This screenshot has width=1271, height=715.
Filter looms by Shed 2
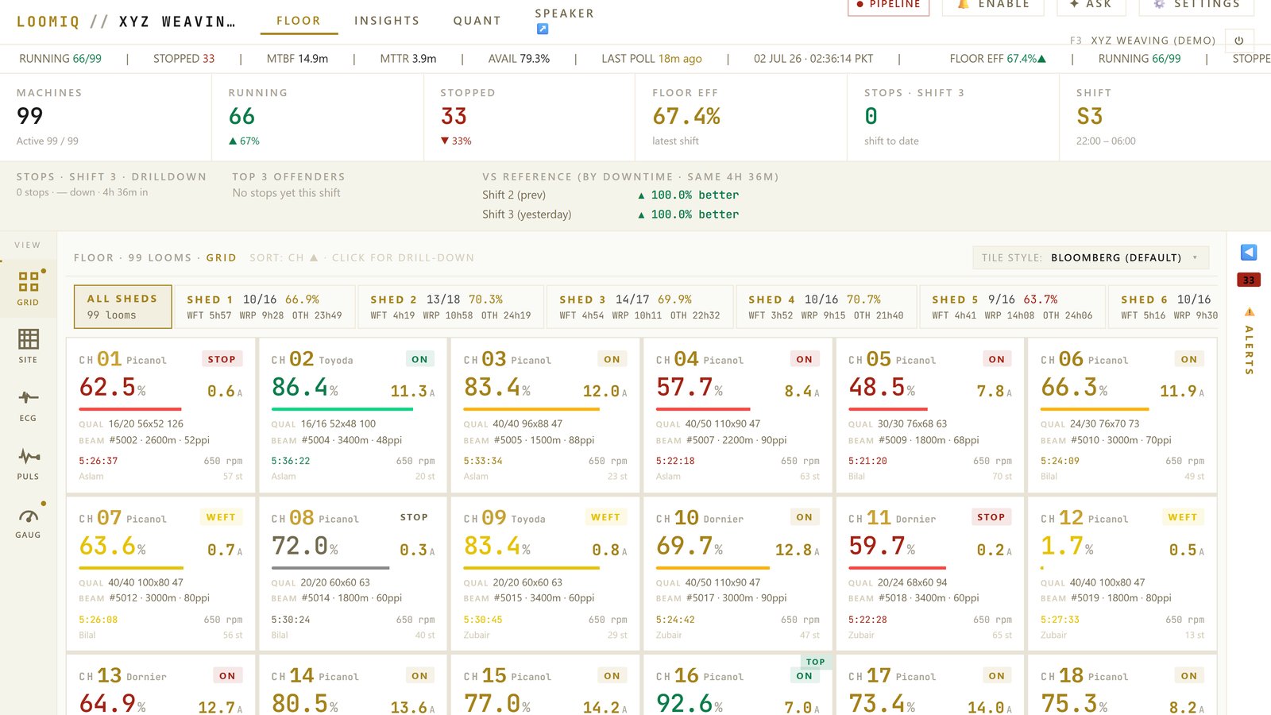point(451,307)
